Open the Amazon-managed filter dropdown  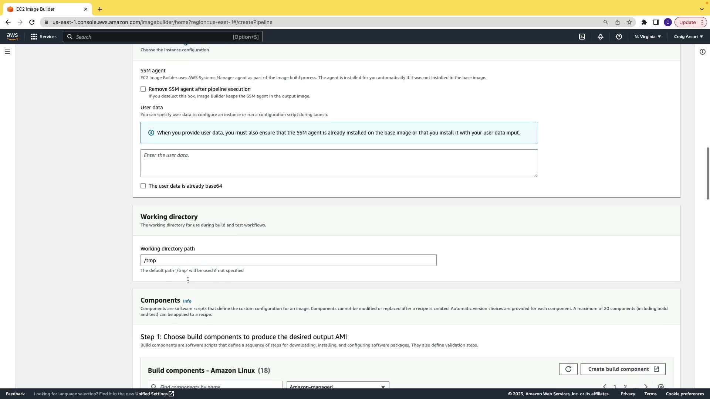pos(338,386)
